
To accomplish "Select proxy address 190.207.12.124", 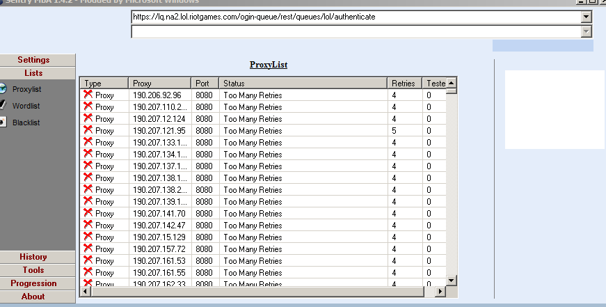I will point(159,119).
